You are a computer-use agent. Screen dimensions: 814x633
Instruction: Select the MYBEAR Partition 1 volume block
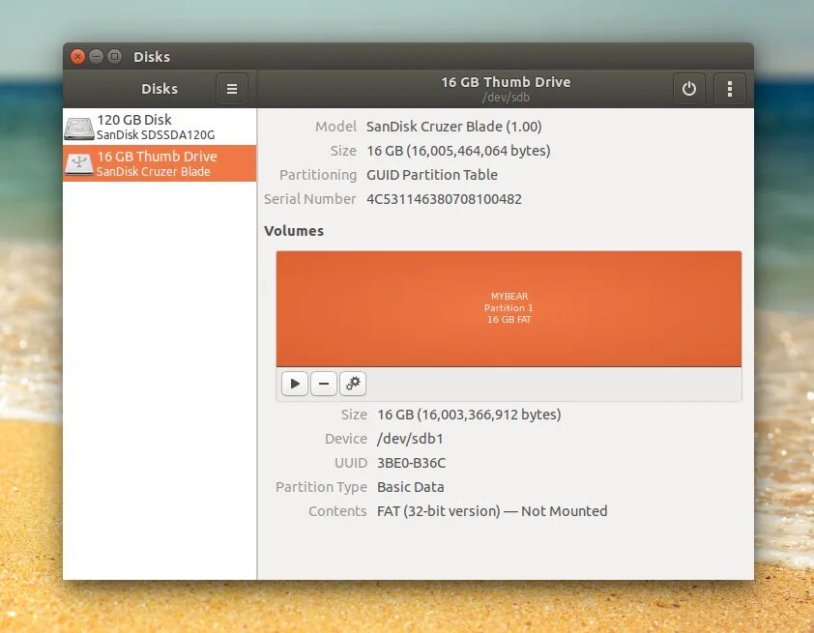pos(509,308)
